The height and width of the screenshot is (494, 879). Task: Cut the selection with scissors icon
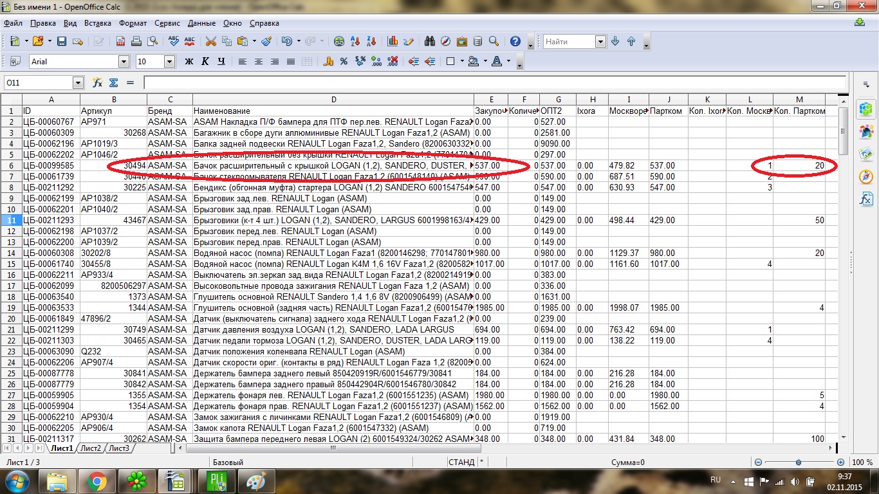tap(210, 41)
